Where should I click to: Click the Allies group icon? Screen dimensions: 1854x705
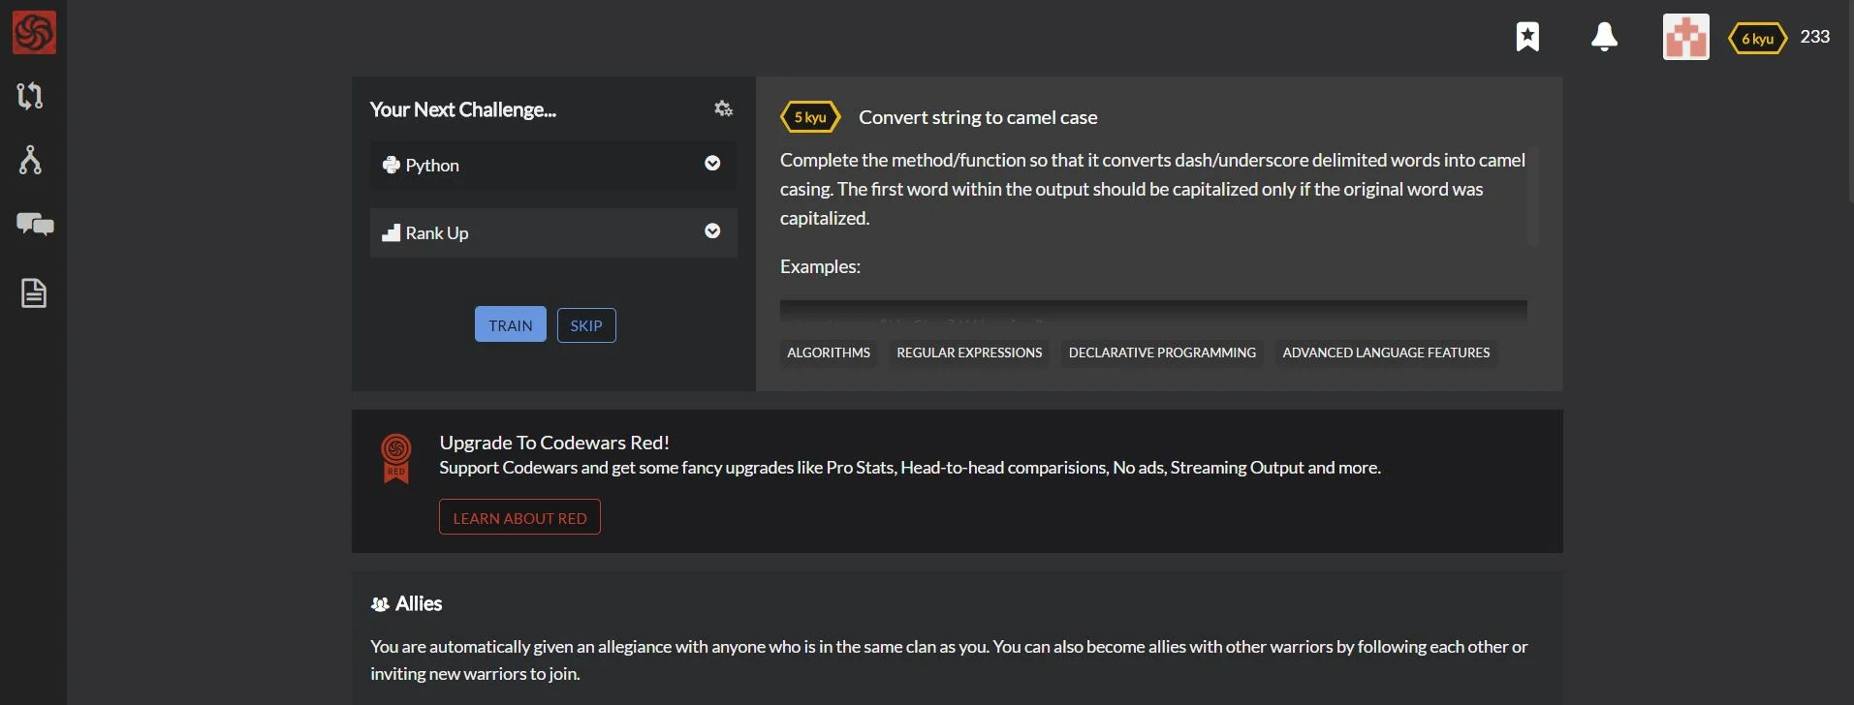(x=380, y=604)
